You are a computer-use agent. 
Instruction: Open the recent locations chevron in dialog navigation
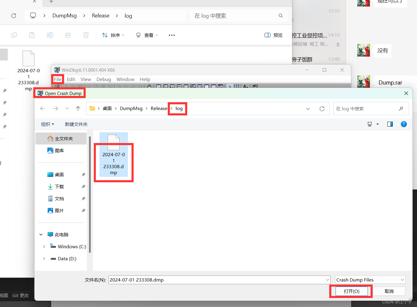click(67, 109)
